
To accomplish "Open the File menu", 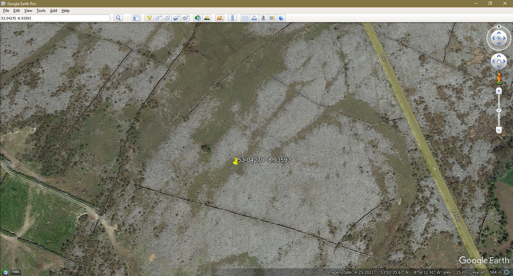I will 6,11.
